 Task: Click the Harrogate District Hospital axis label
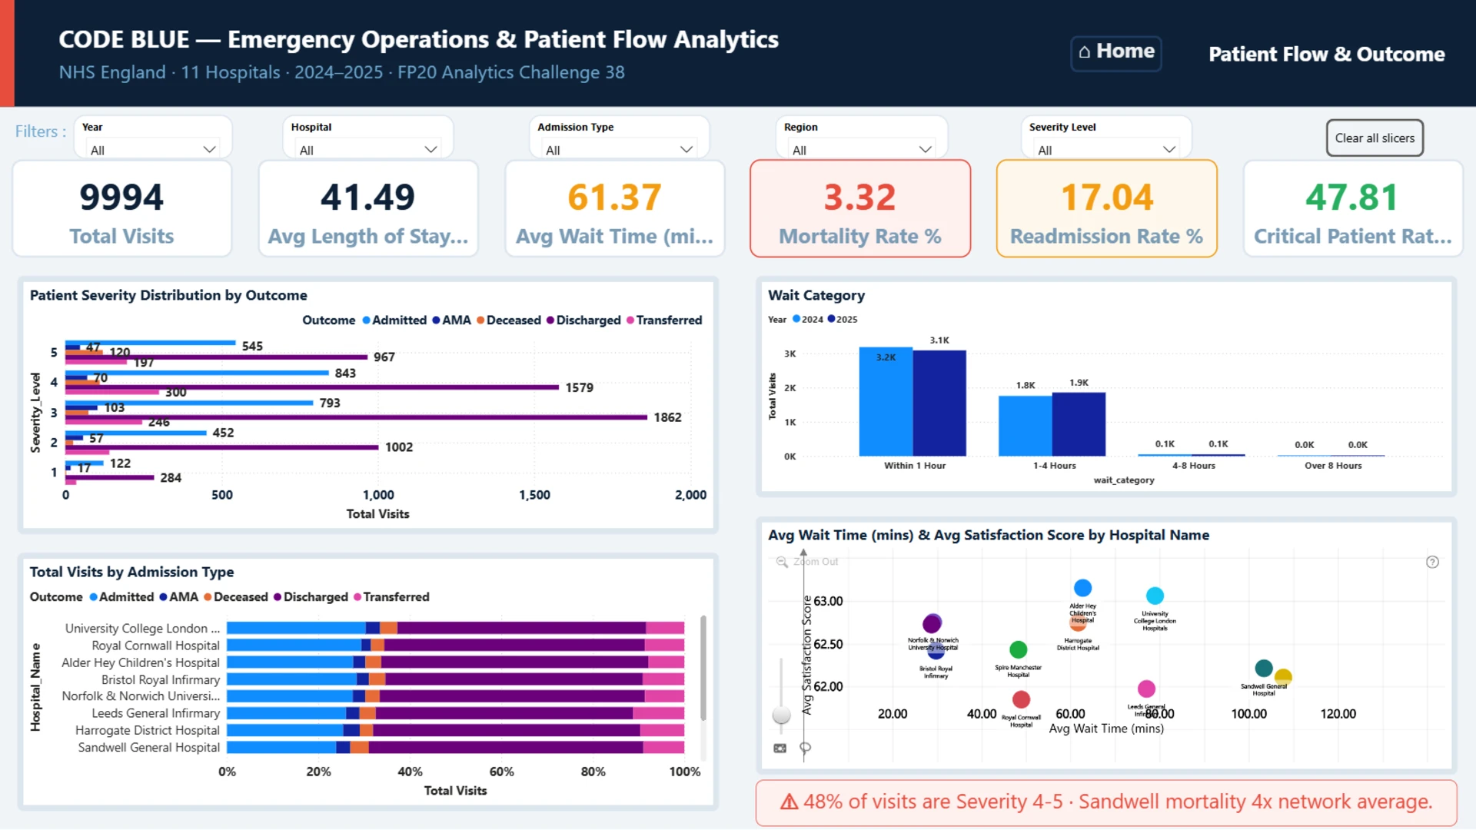coord(148,730)
